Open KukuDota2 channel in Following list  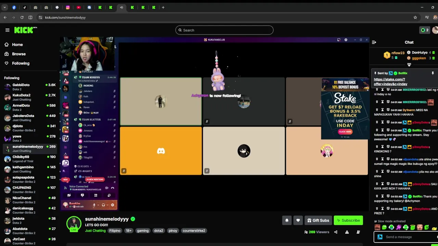(29, 97)
